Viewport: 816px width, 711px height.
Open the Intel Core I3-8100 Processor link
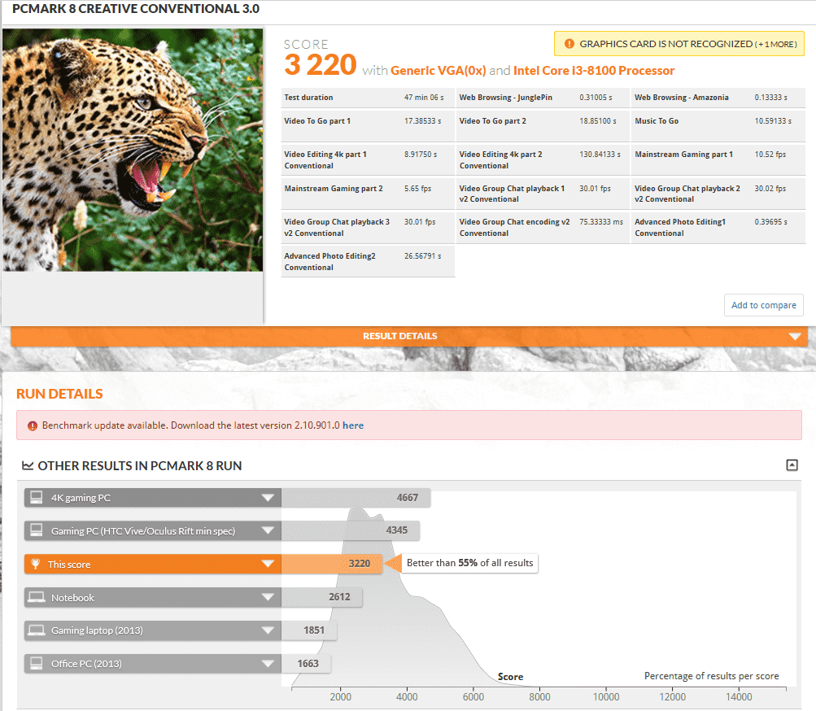pyautogui.click(x=594, y=71)
